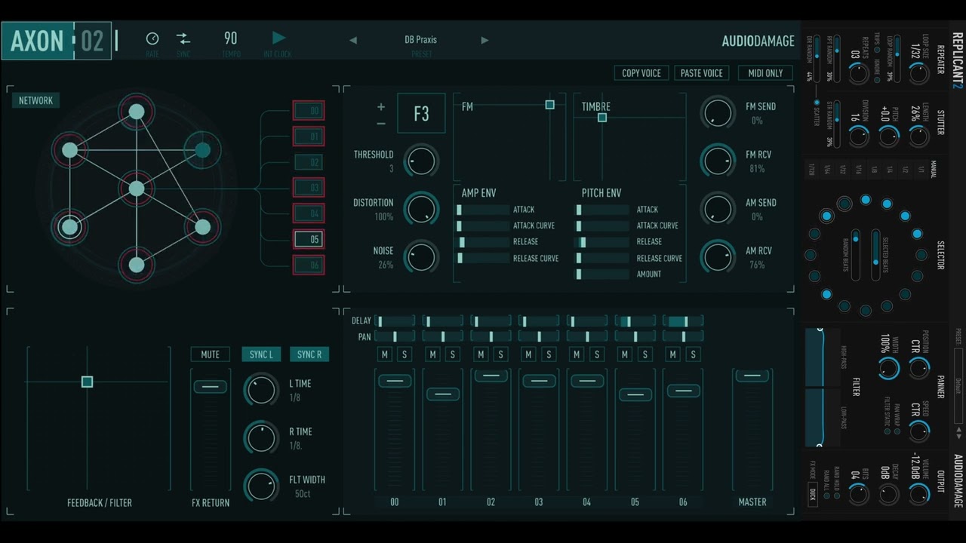966x543 pixels.
Task: Select the top node in the network
Action: pos(136,112)
